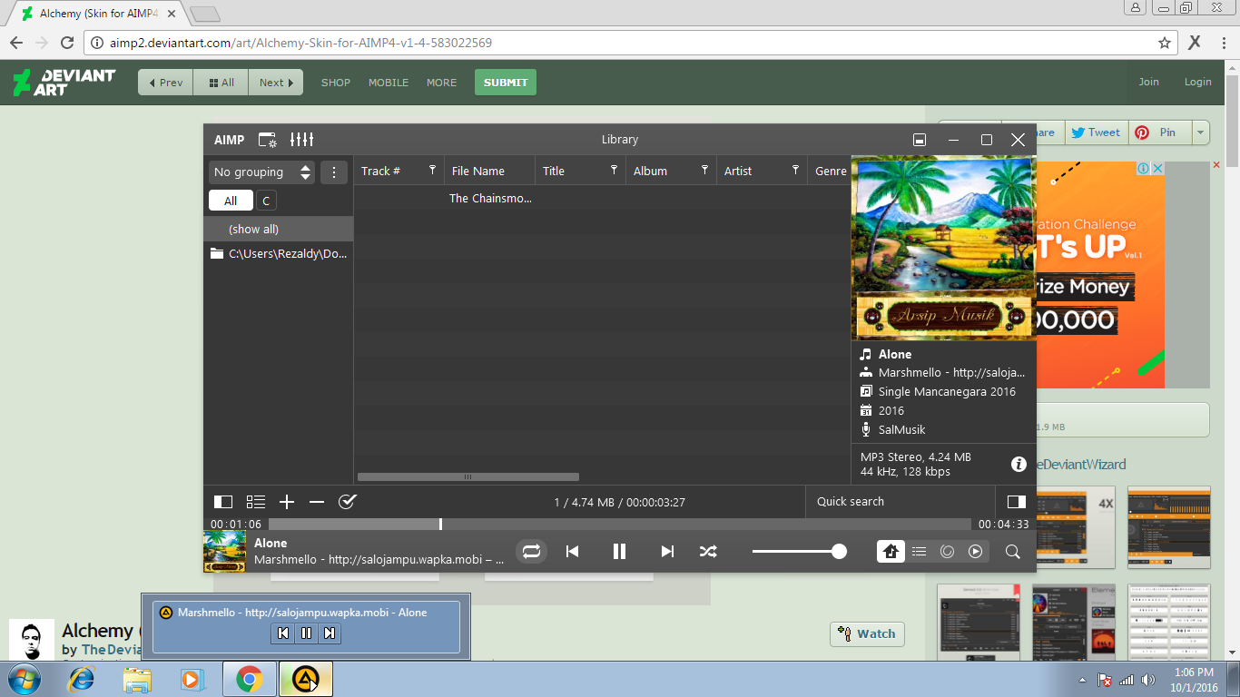Expand the share options dropdown arrow
1240x697 pixels.
(x=1201, y=133)
